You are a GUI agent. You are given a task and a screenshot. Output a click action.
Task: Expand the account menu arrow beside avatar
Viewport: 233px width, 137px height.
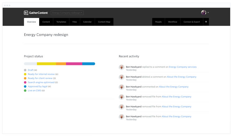208,13
